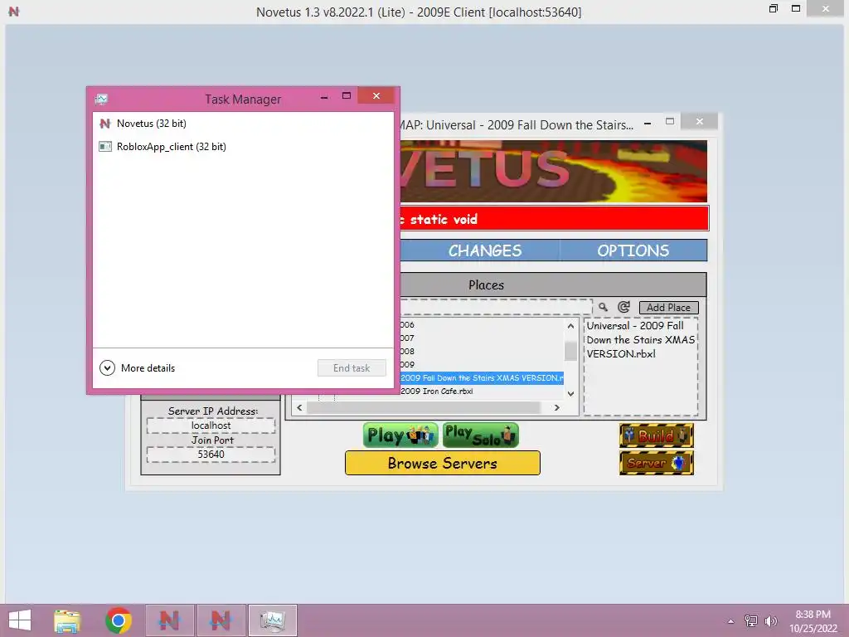Close the Task Manager window
Image resolution: width=849 pixels, height=637 pixels.
coord(376,96)
